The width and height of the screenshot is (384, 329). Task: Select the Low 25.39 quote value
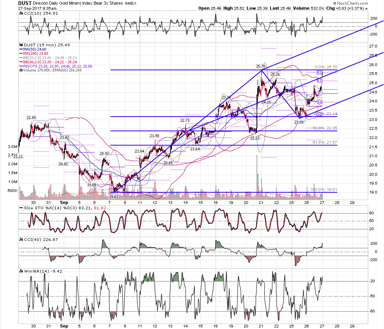(x=257, y=8)
